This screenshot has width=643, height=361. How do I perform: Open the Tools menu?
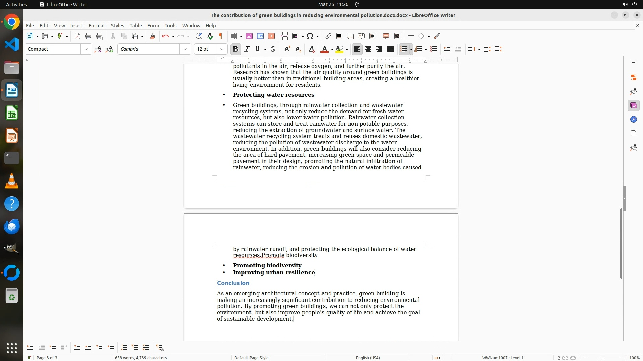pyautogui.click(x=170, y=26)
